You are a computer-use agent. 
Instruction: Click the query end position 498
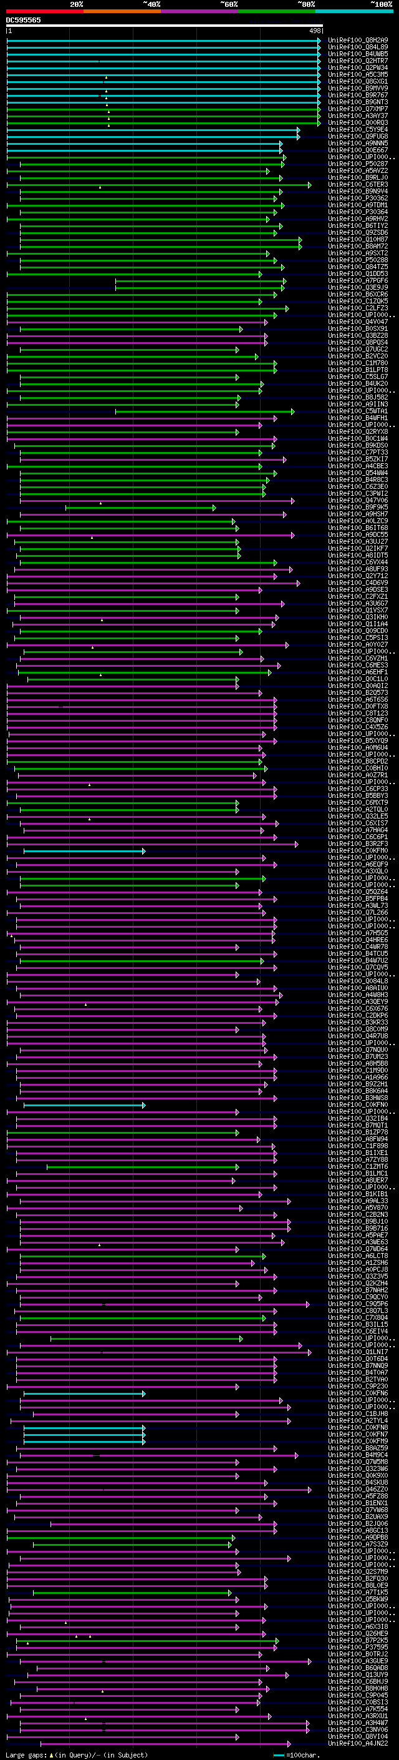point(315,31)
